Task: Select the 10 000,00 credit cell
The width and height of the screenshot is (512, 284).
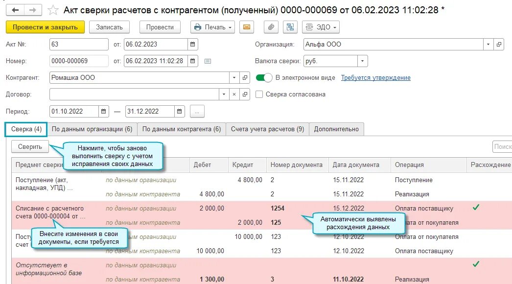Action: tap(248, 237)
